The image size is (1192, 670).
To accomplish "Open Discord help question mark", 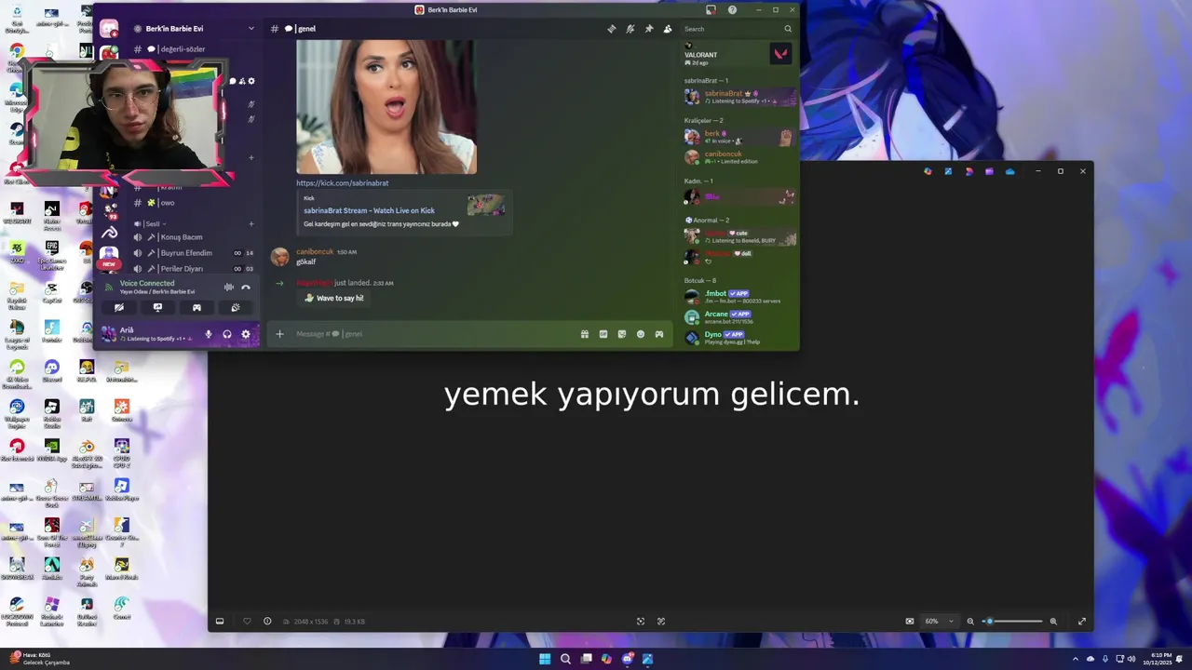I will [732, 10].
